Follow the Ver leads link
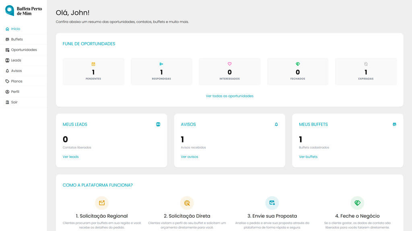This screenshot has height=231, width=412. tap(71, 157)
